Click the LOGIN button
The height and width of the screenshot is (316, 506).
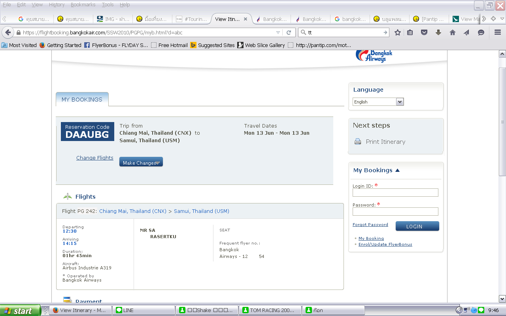pyautogui.click(x=417, y=226)
